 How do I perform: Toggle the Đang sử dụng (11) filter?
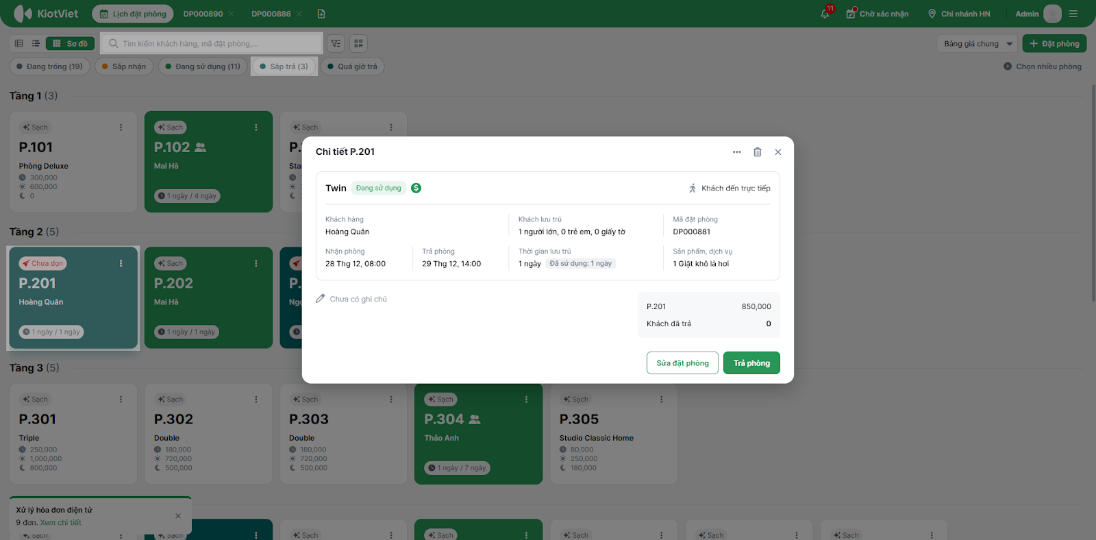pos(203,66)
